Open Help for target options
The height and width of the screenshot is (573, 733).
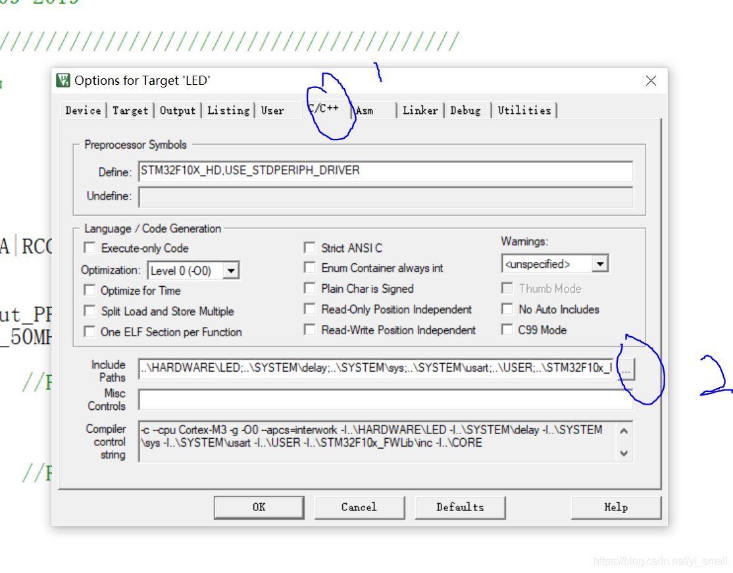coord(616,508)
